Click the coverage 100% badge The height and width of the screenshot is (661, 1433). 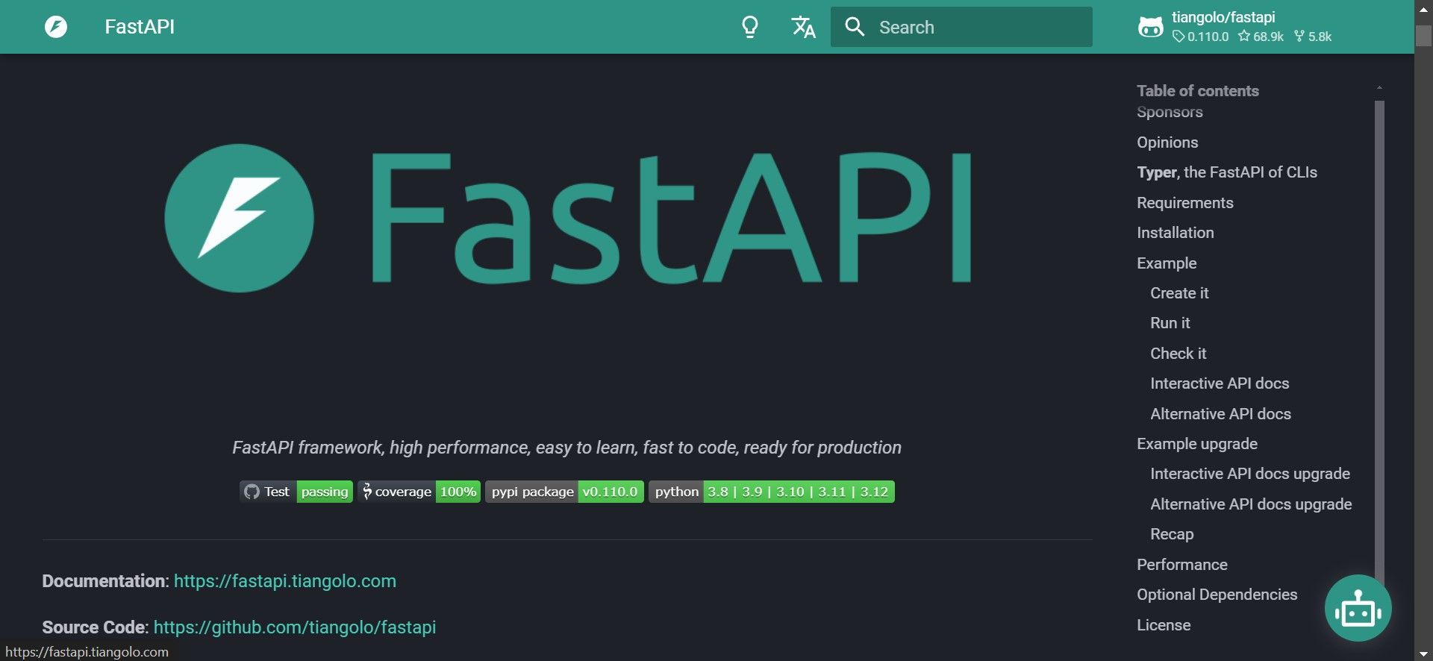(x=419, y=492)
